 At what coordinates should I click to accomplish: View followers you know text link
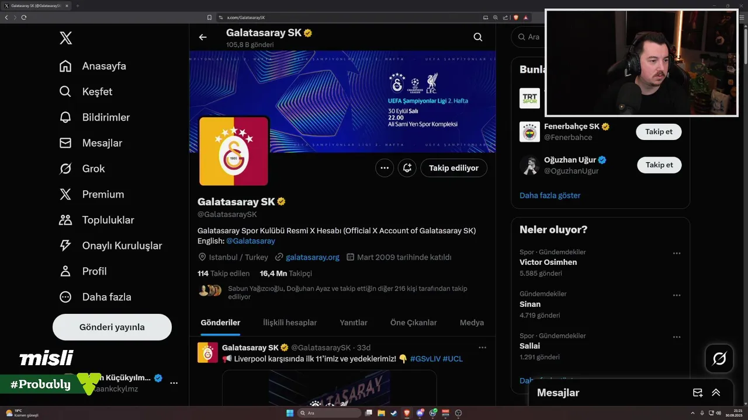pyautogui.click(x=347, y=292)
